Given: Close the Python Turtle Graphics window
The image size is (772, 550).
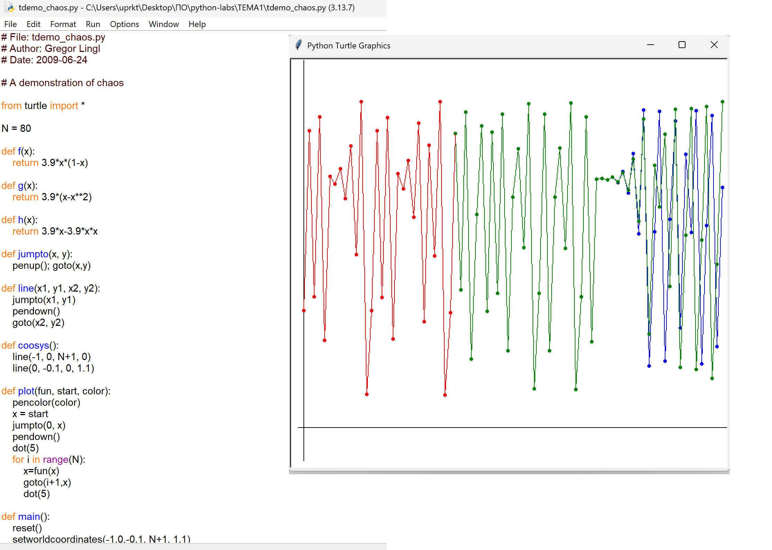Looking at the screenshot, I should 714,45.
